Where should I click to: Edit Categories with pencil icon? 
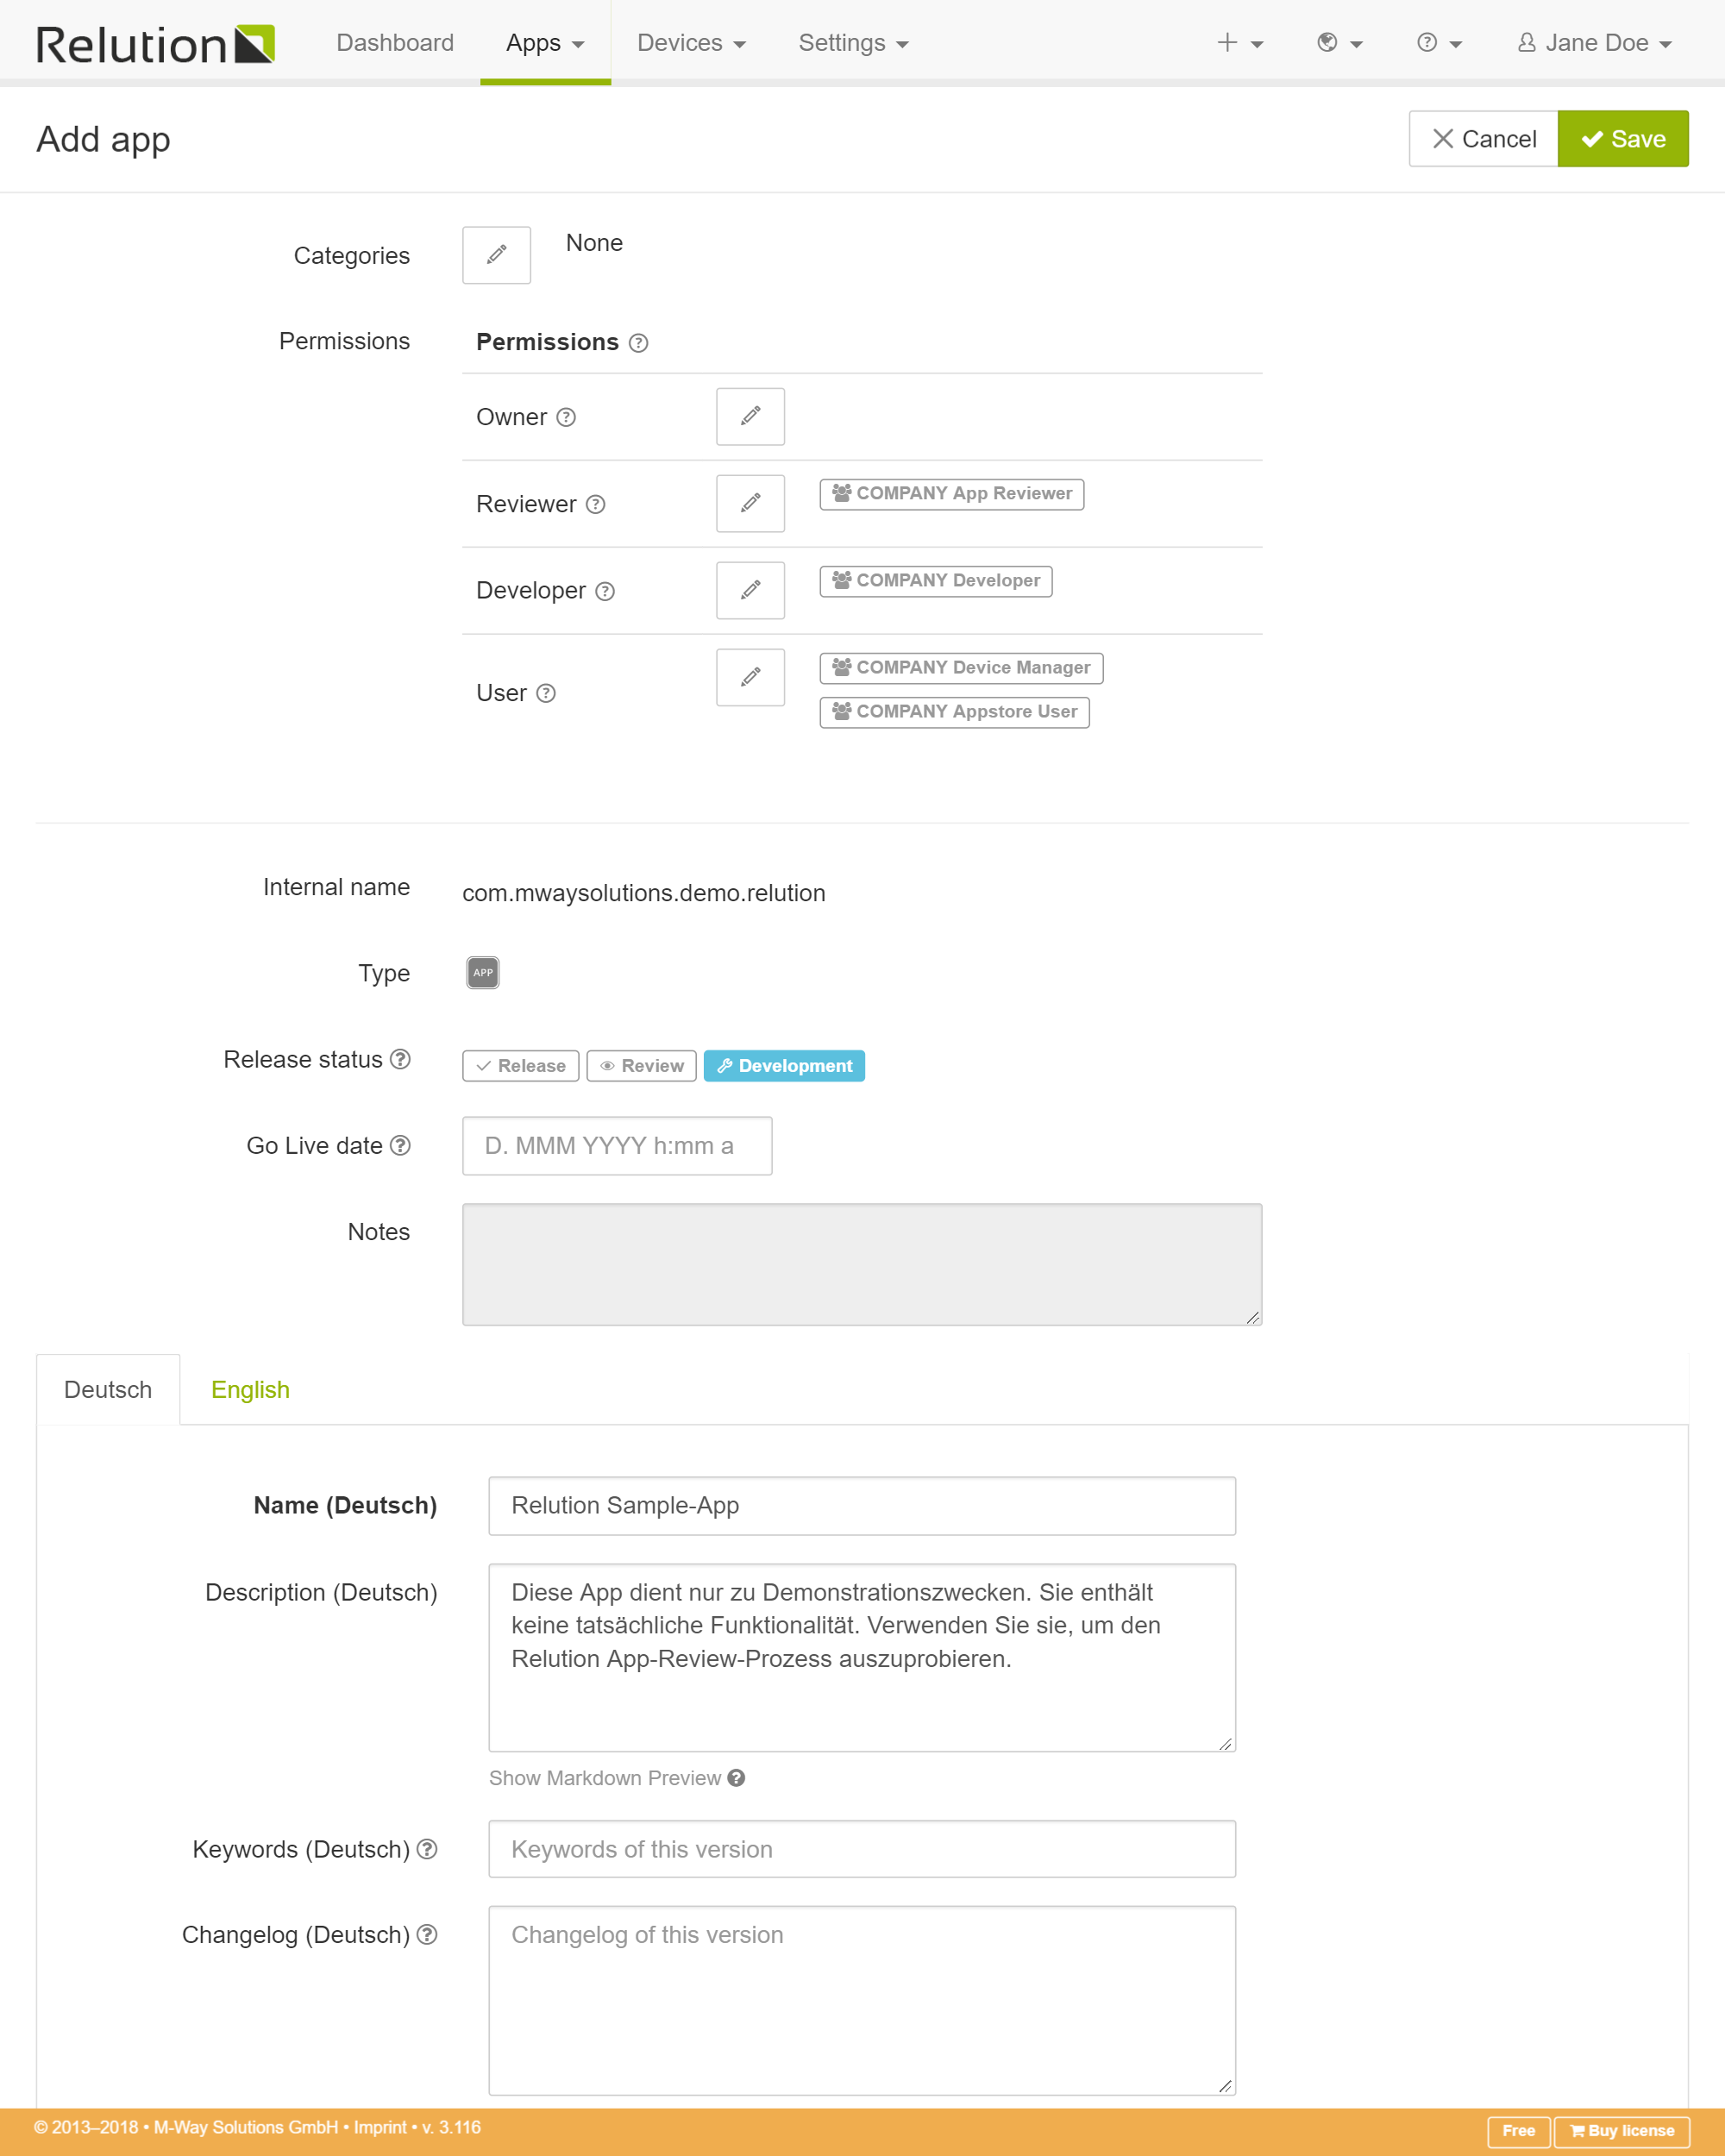[496, 255]
